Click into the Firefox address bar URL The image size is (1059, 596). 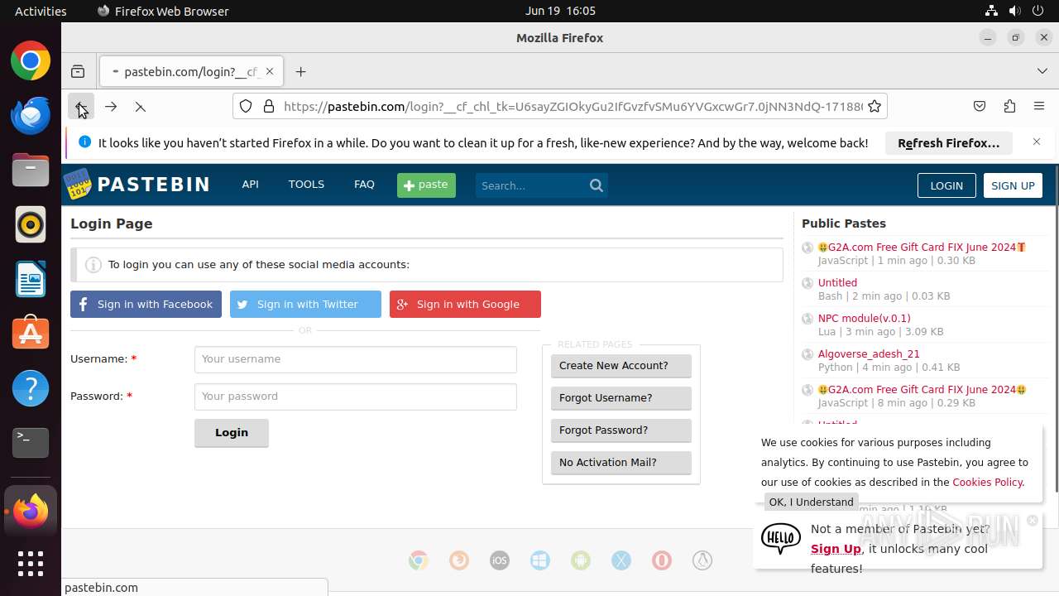573,106
